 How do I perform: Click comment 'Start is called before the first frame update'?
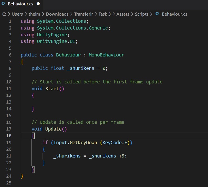[x=101, y=82]
